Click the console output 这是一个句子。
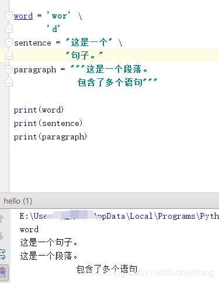The image size is (219, 283). pyautogui.click(x=48, y=242)
